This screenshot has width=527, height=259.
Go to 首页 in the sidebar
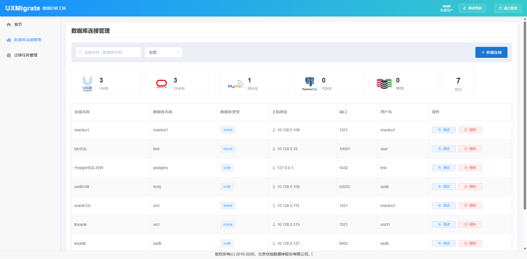pyautogui.click(x=18, y=24)
